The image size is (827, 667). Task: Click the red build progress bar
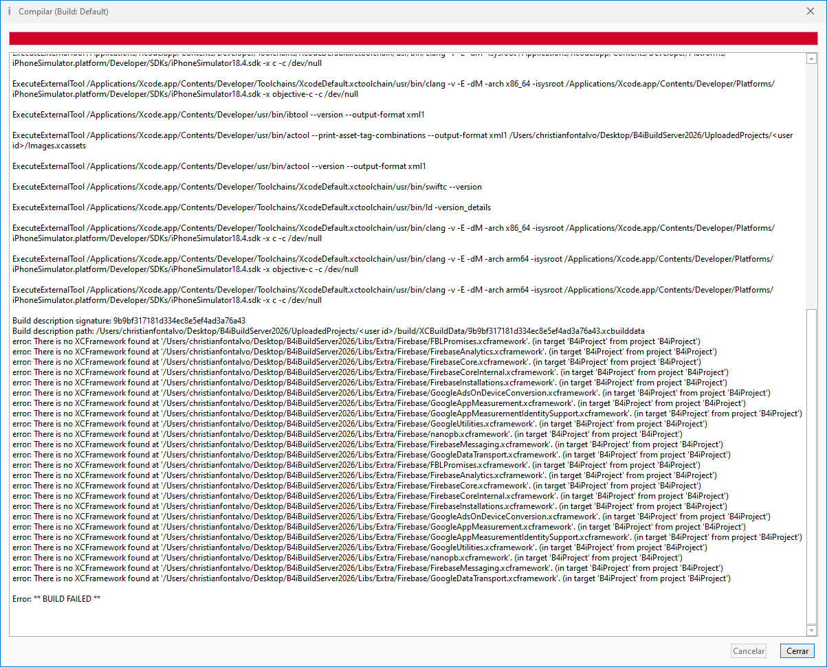pyautogui.click(x=413, y=38)
